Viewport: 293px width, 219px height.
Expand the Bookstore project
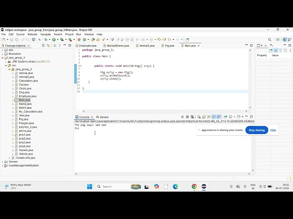[2, 54]
